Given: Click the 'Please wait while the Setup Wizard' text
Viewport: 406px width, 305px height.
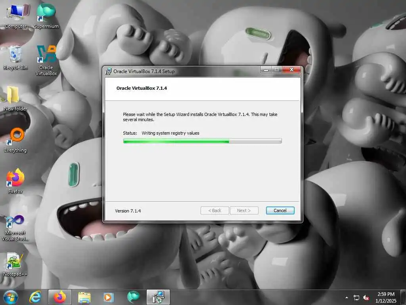Looking at the screenshot, I should pyautogui.click(x=200, y=117).
